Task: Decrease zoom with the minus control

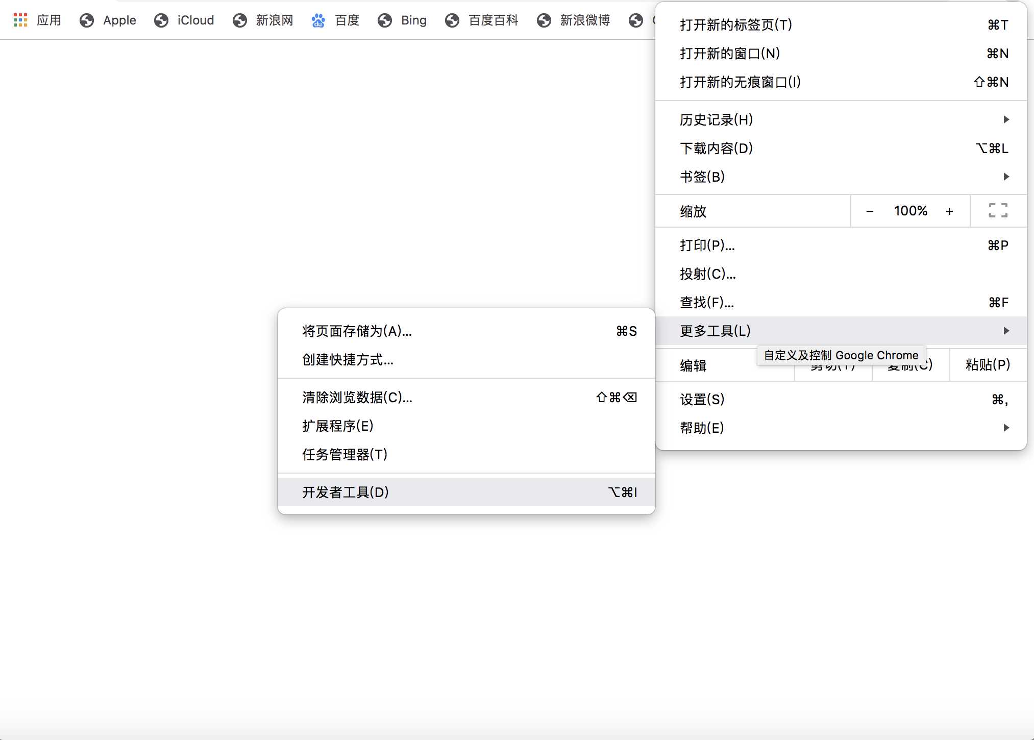Action: (x=869, y=211)
